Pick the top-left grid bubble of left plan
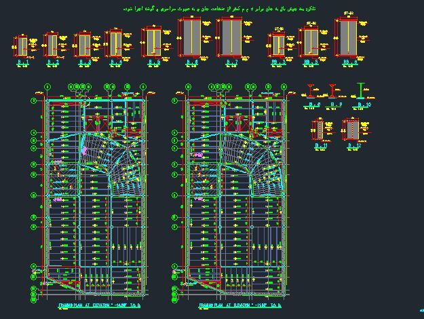424x319 pixels. point(48,87)
